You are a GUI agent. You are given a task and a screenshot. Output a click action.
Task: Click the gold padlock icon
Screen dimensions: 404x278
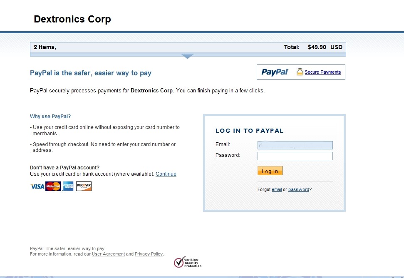(300, 72)
